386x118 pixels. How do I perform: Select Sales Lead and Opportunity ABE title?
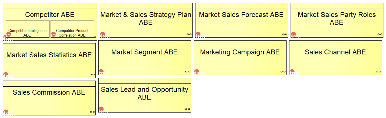(x=145, y=93)
